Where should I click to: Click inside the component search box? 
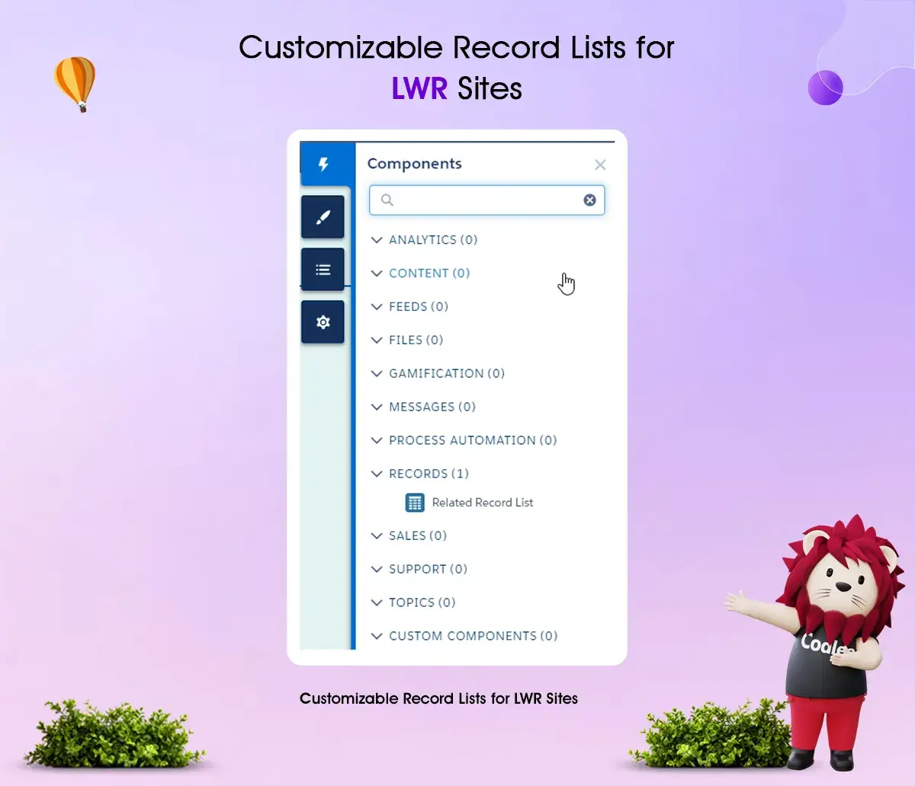488,200
